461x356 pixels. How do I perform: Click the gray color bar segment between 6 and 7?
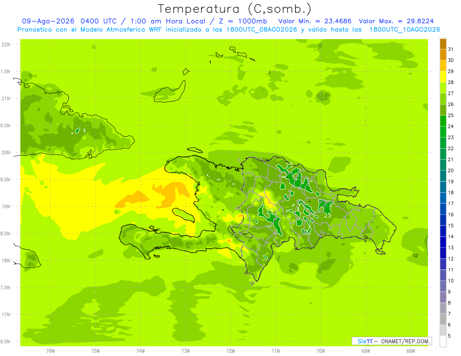tap(443, 319)
